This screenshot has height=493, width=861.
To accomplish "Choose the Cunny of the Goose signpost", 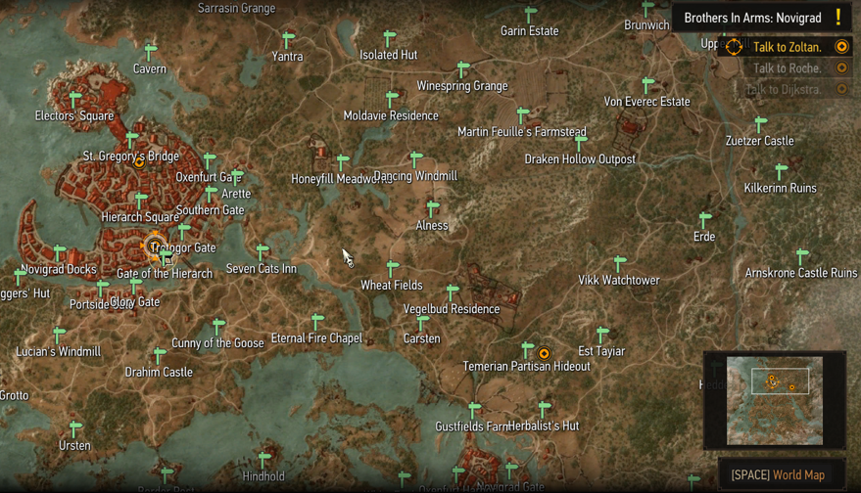I will click(219, 327).
